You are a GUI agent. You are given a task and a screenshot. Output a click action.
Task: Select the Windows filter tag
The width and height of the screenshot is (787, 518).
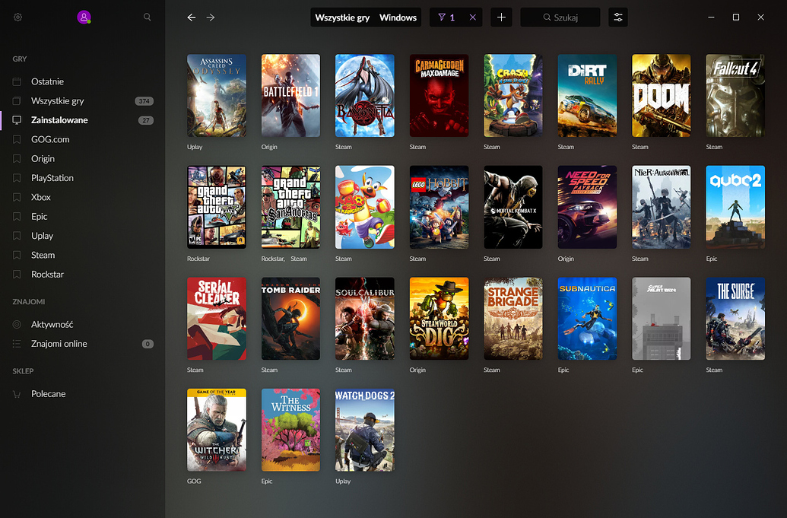398,17
